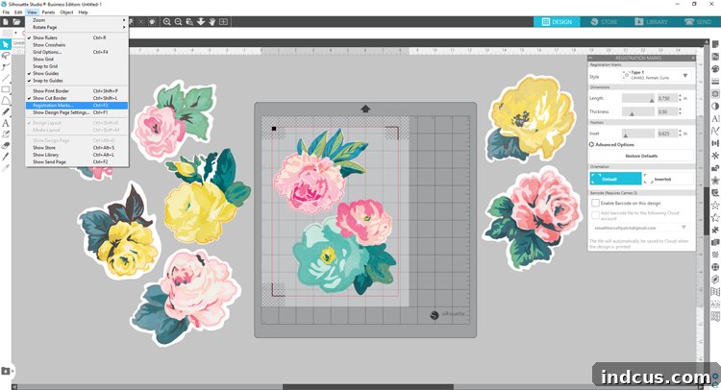Click the Inset slider

tap(638, 134)
